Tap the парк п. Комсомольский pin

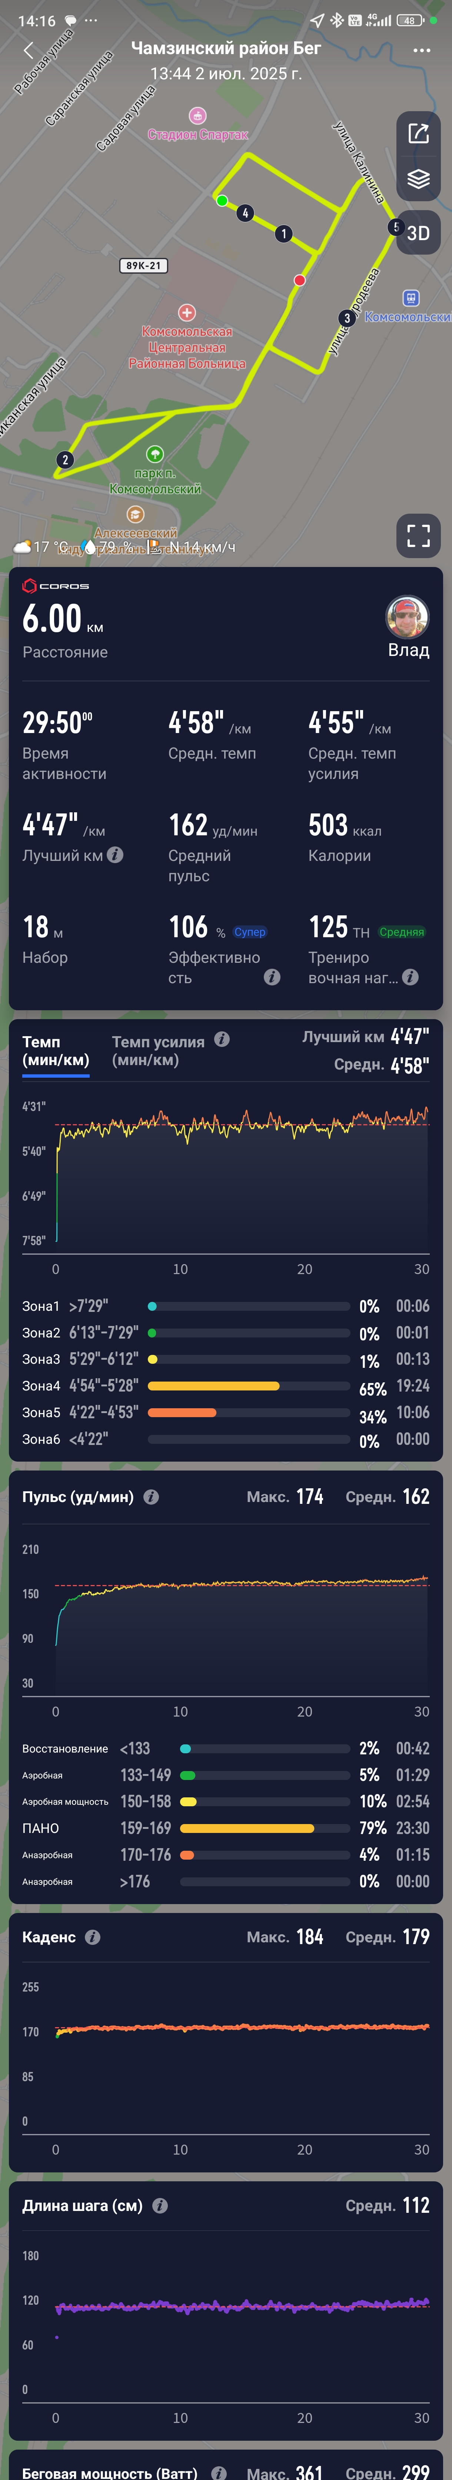tap(155, 454)
